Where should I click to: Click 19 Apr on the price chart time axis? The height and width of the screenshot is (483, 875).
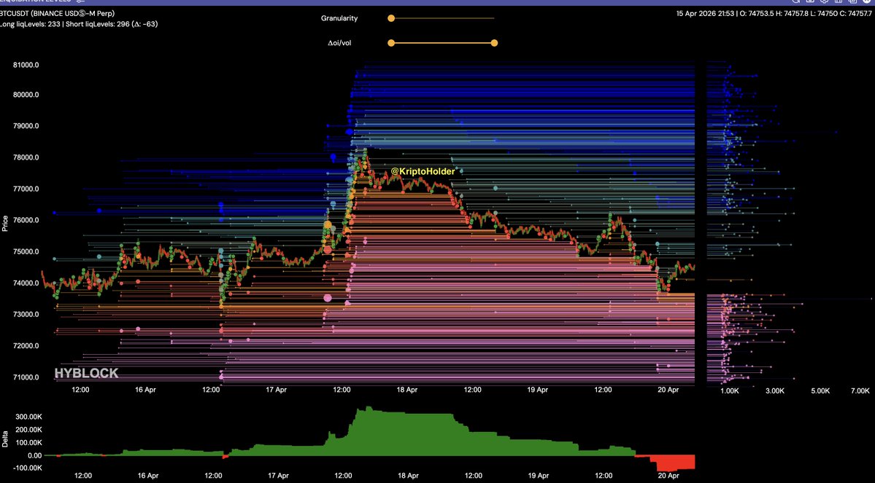point(537,390)
